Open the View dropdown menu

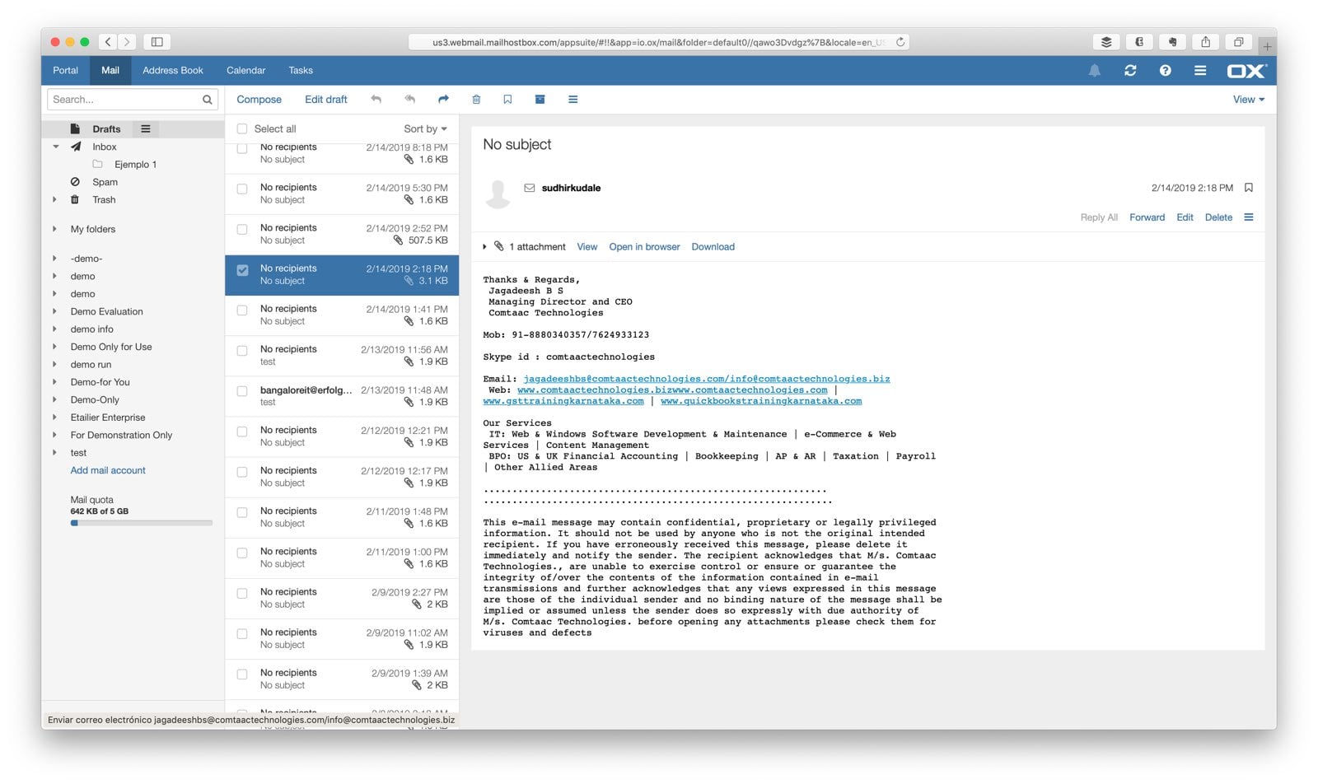[1248, 100]
